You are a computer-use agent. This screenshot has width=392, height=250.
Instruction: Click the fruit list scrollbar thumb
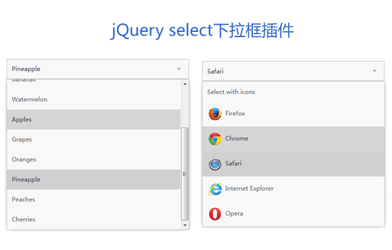[x=185, y=174]
